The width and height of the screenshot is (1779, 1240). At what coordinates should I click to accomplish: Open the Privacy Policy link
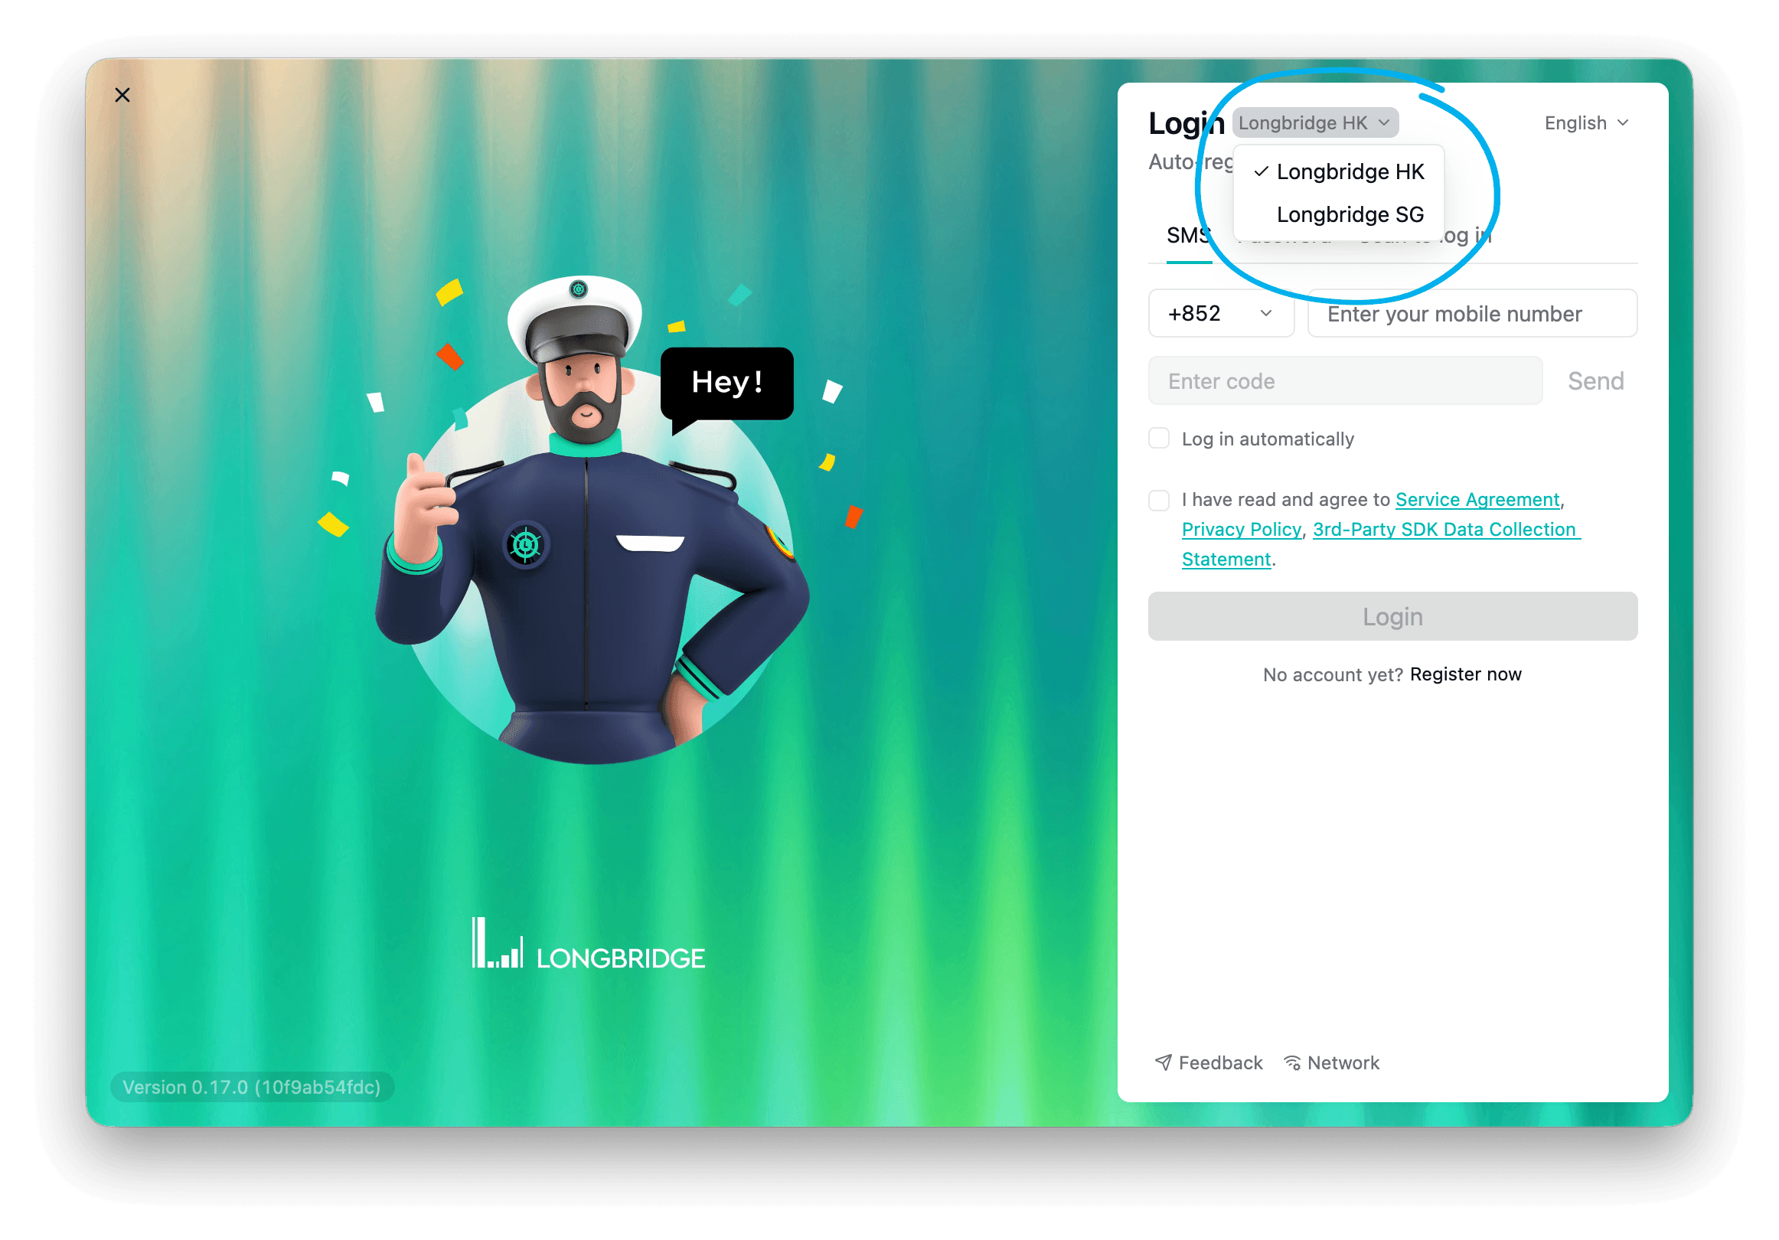coord(1241,529)
